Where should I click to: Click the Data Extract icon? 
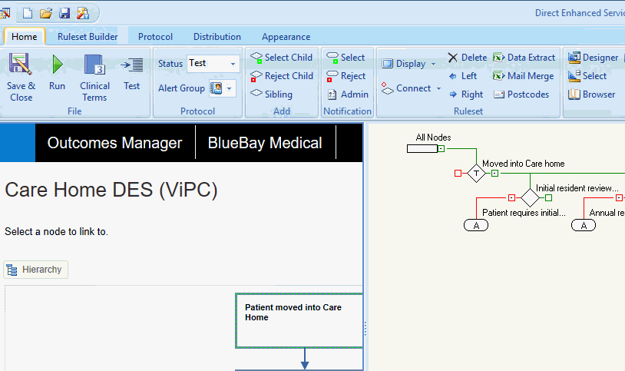pos(524,58)
